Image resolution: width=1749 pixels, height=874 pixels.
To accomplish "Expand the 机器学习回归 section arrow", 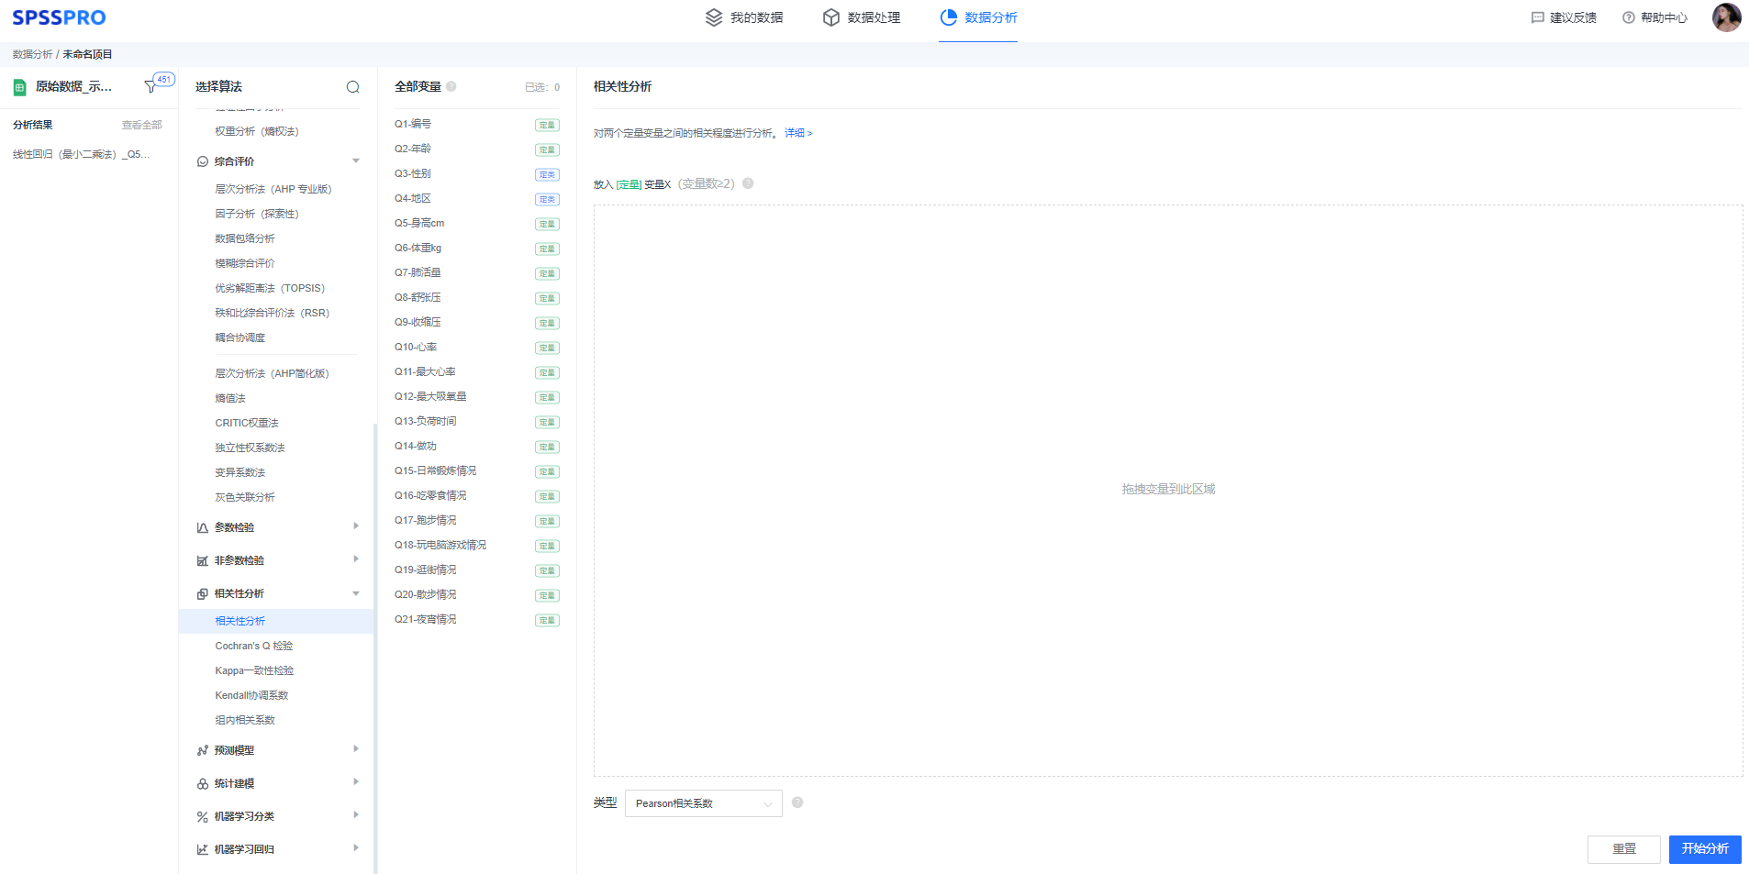I will coord(356,848).
